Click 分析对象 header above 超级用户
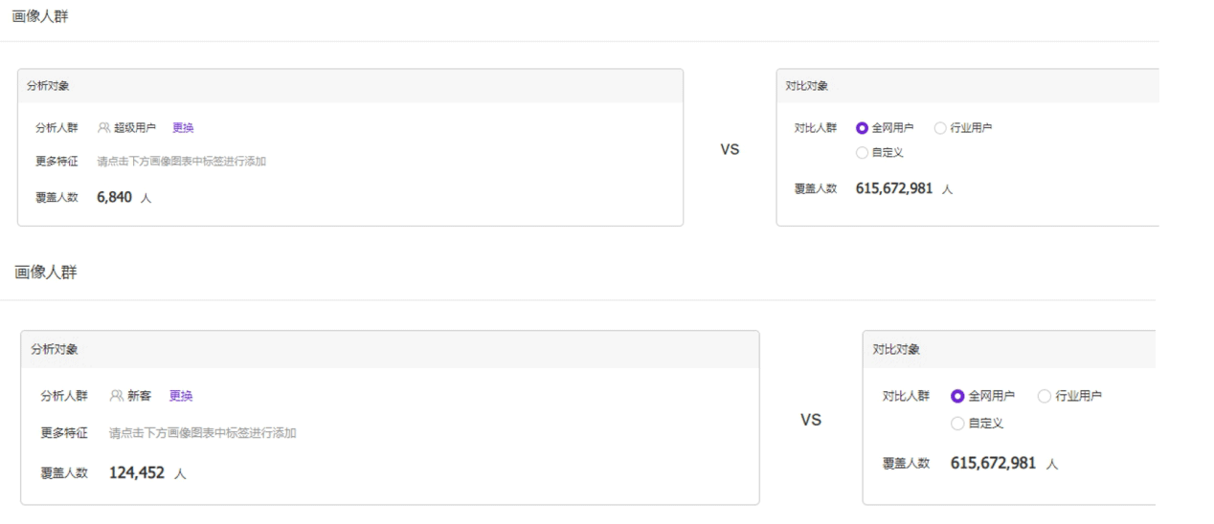 (47, 86)
